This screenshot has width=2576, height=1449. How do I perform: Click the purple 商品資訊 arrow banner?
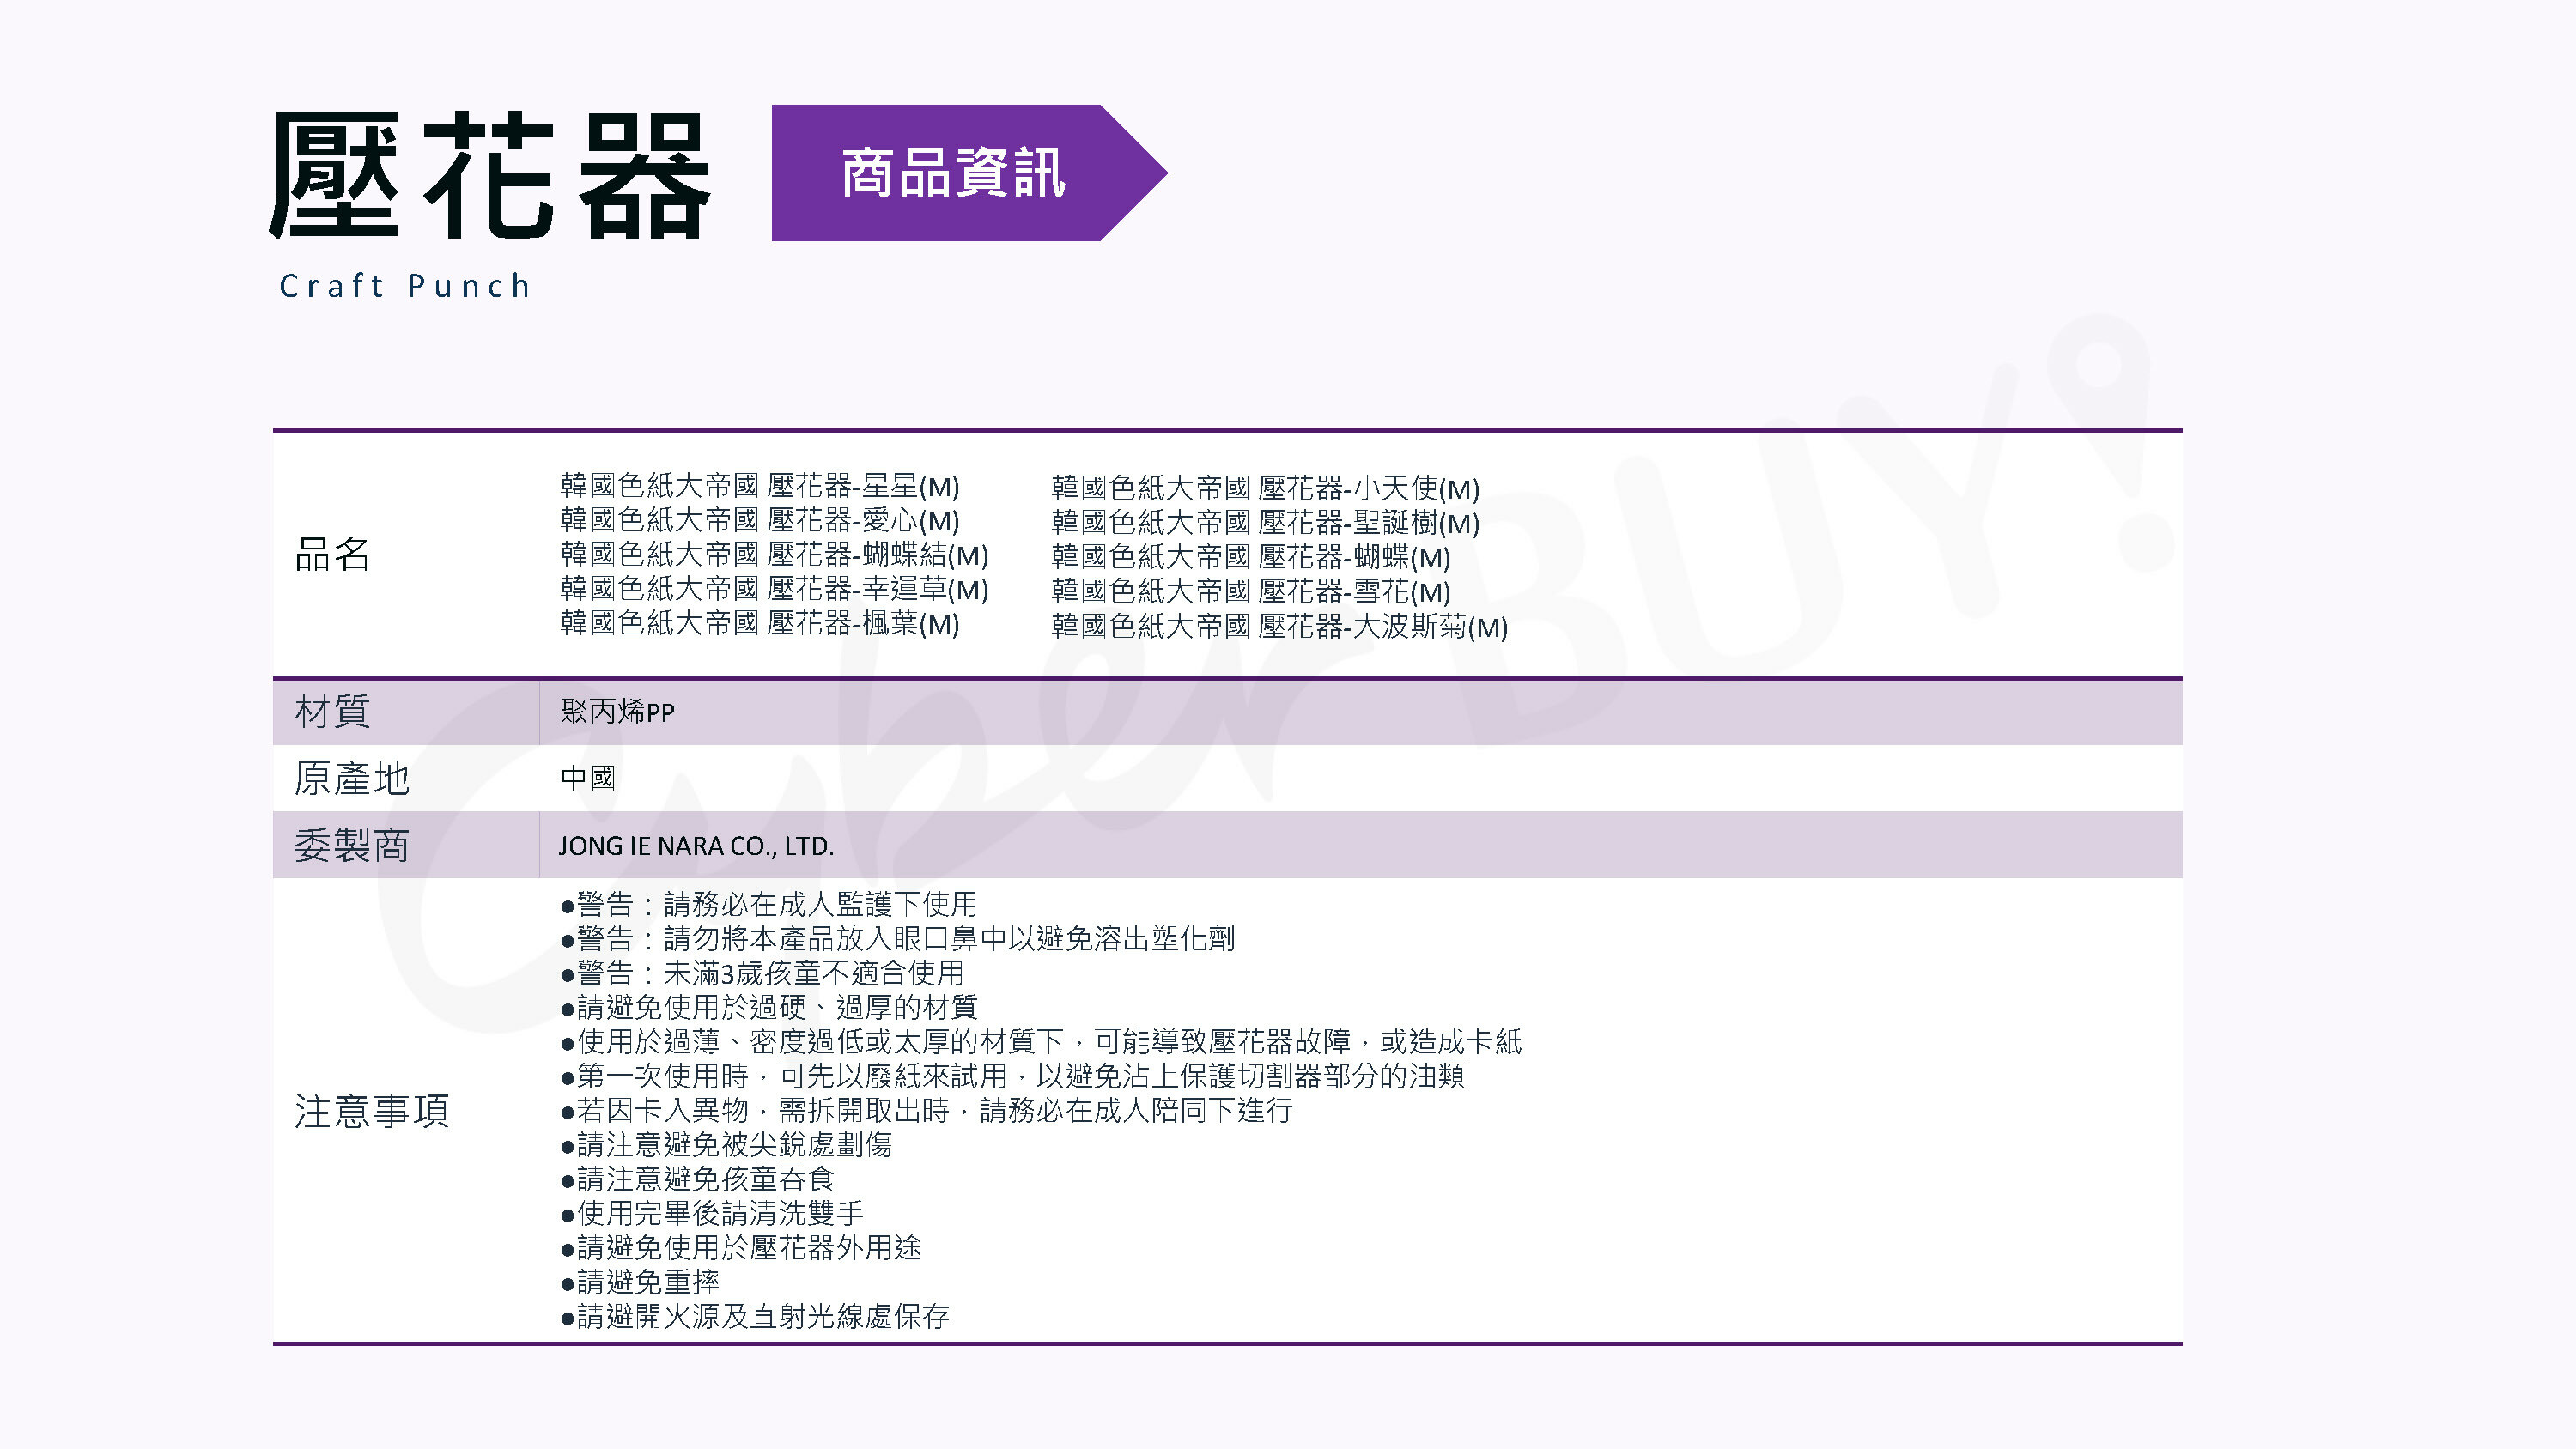953,173
